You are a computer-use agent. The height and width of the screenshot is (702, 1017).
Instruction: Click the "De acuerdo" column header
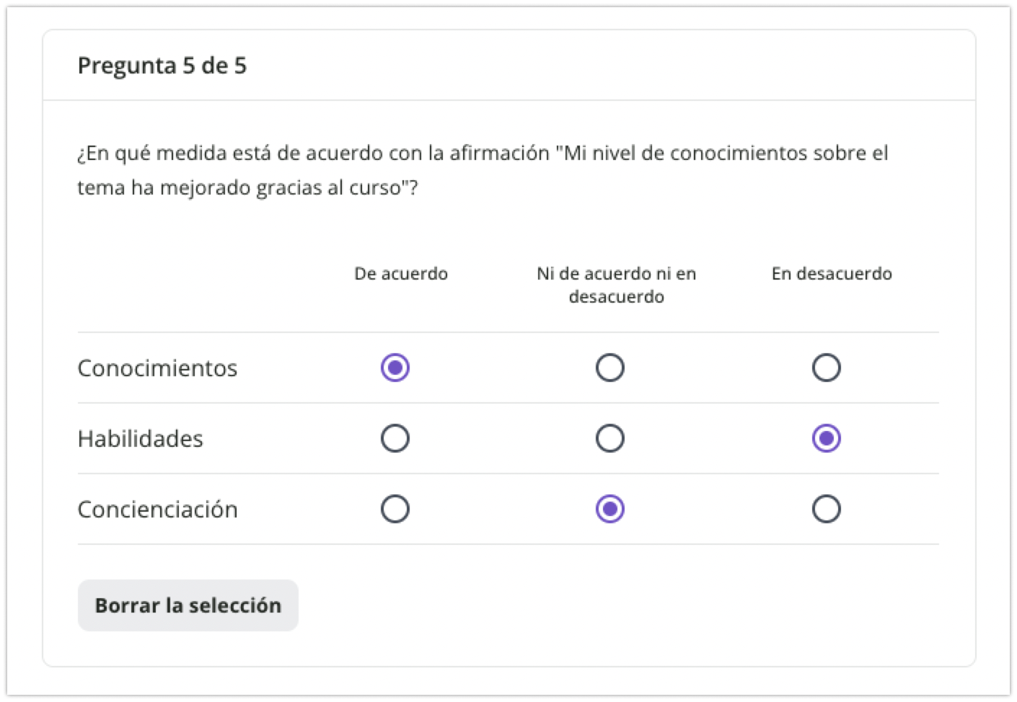(401, 273)
